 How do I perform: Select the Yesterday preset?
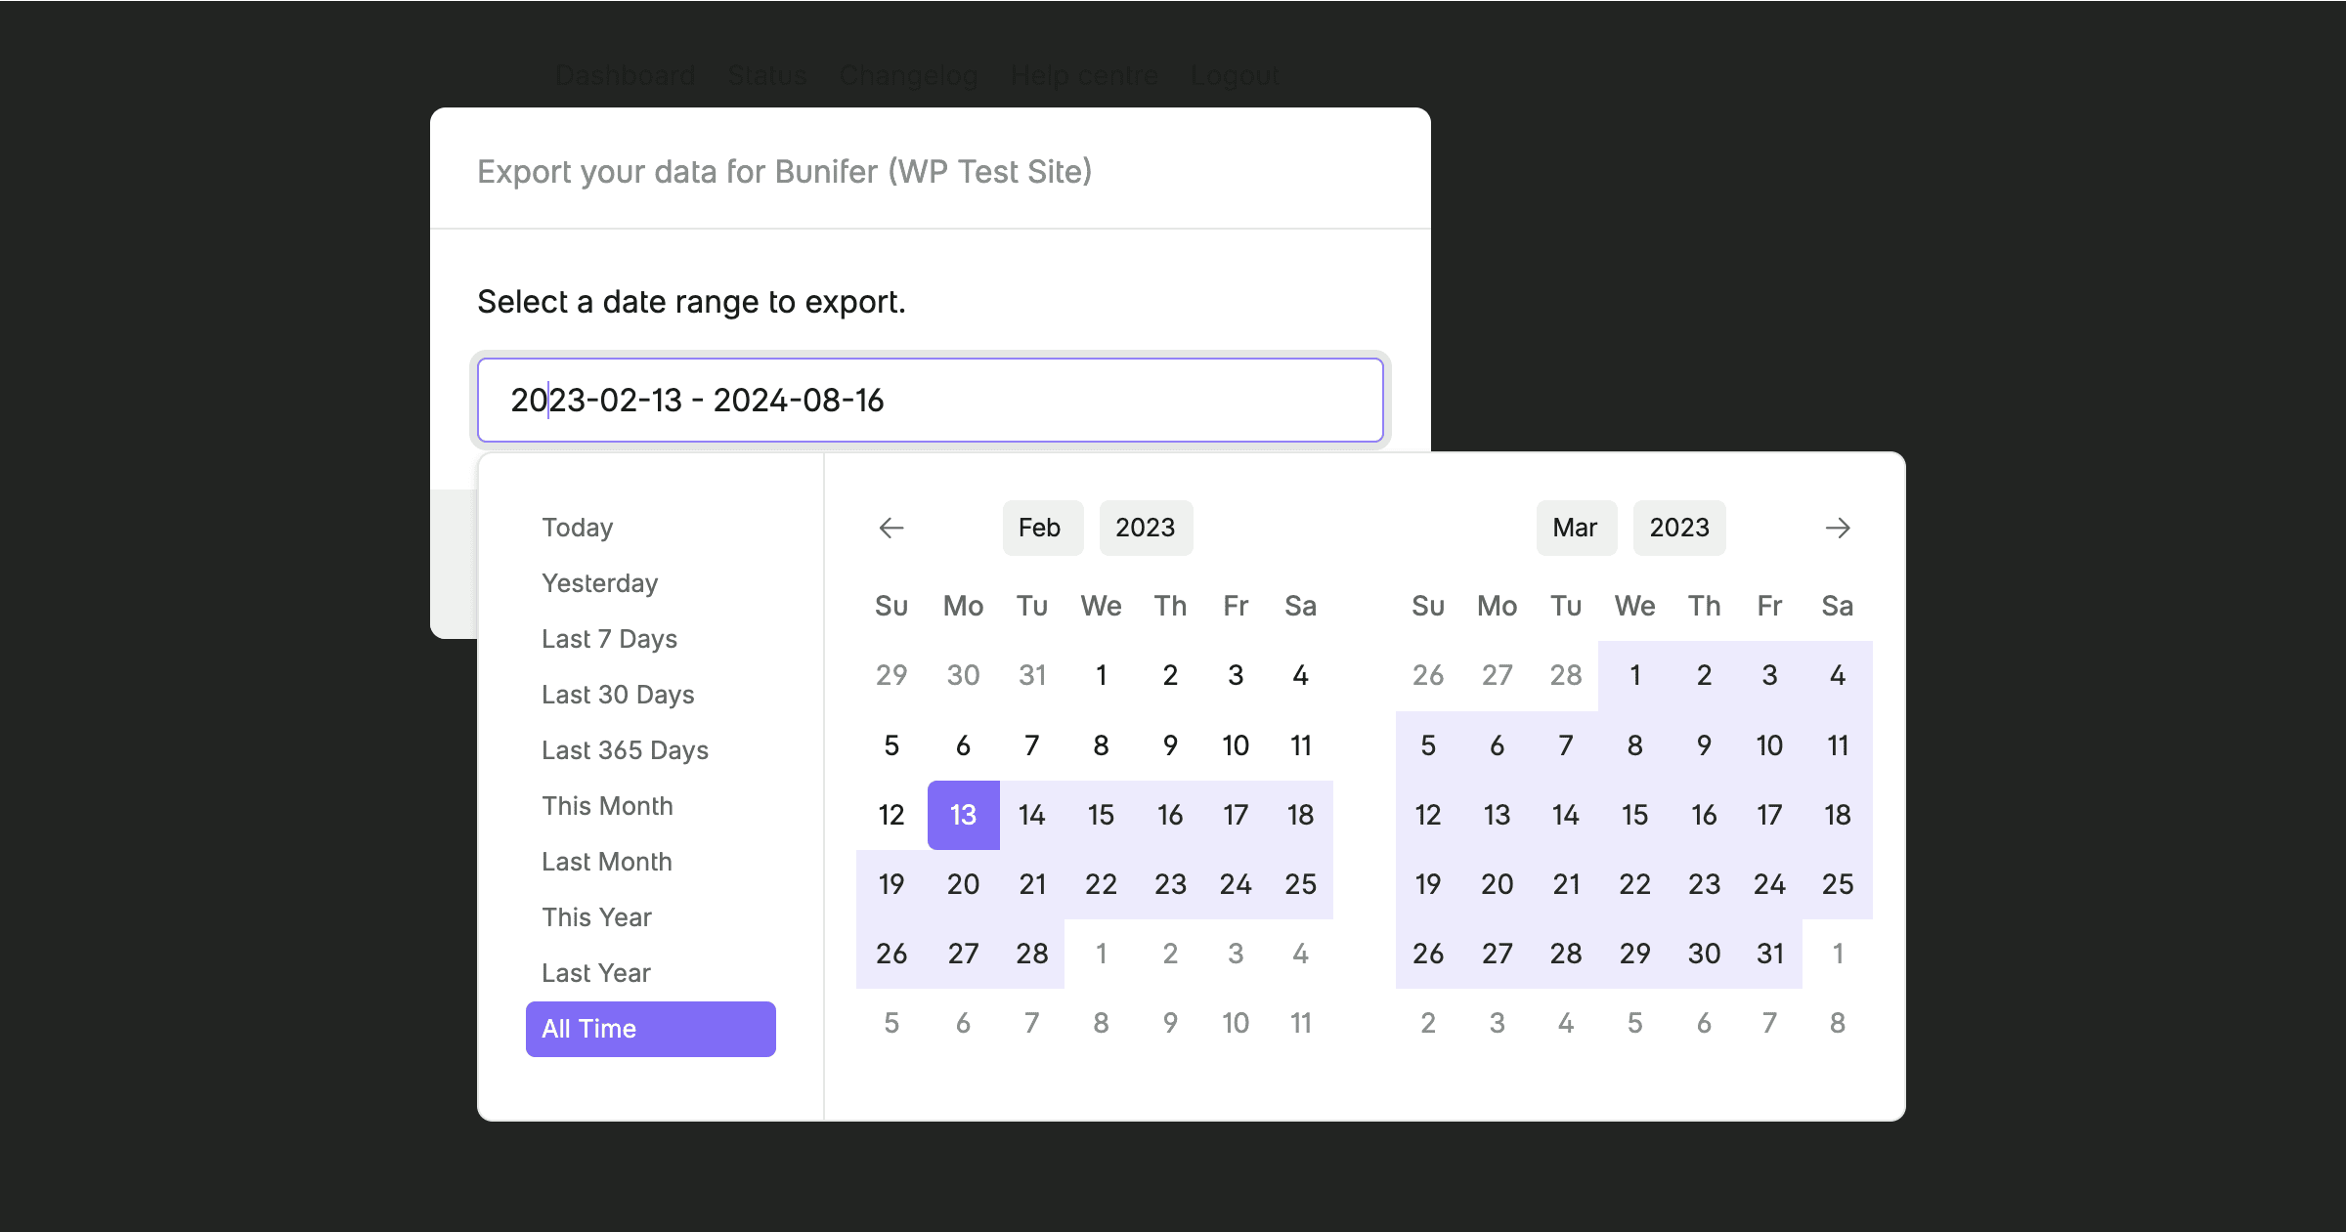click(x=599, y=582)
